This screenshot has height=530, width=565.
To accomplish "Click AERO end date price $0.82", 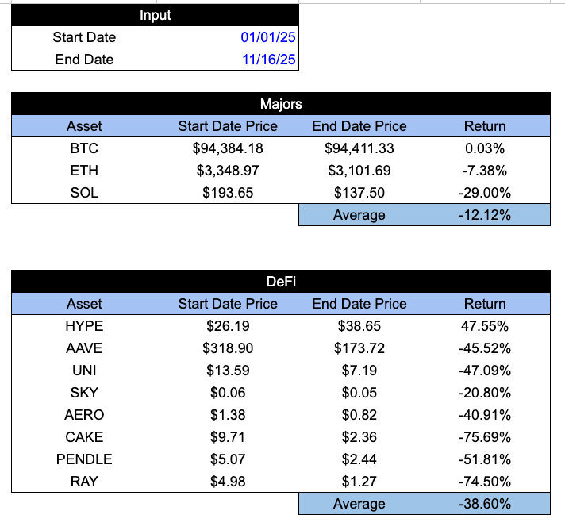I will click(x=359, y=415).
